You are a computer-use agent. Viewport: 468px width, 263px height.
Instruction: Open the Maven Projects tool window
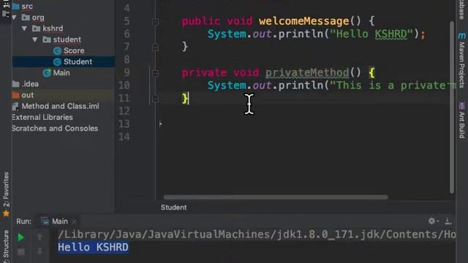point(461,65)
